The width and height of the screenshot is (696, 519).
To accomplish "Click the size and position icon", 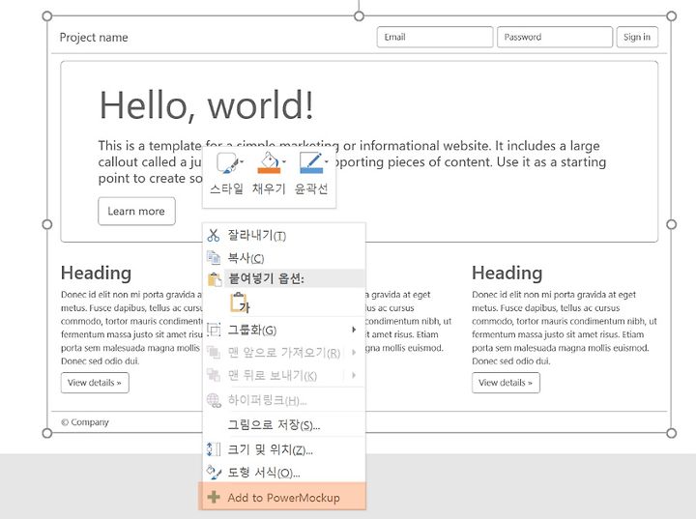I will 214,449.
